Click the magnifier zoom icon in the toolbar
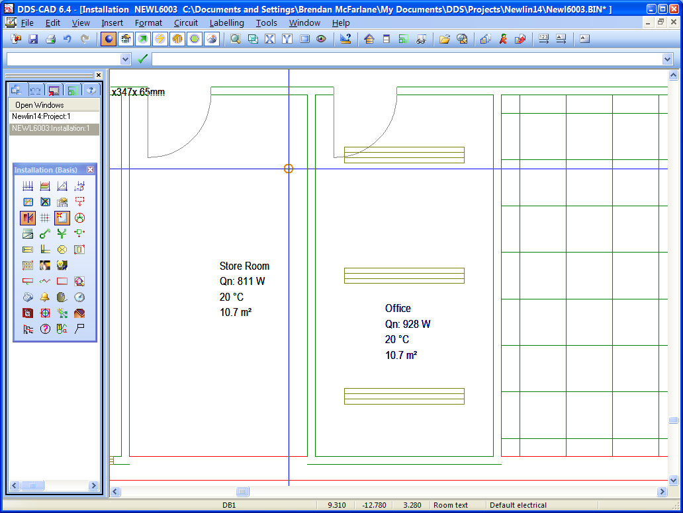The image size is (683, 513). click(x=235, y=39)
